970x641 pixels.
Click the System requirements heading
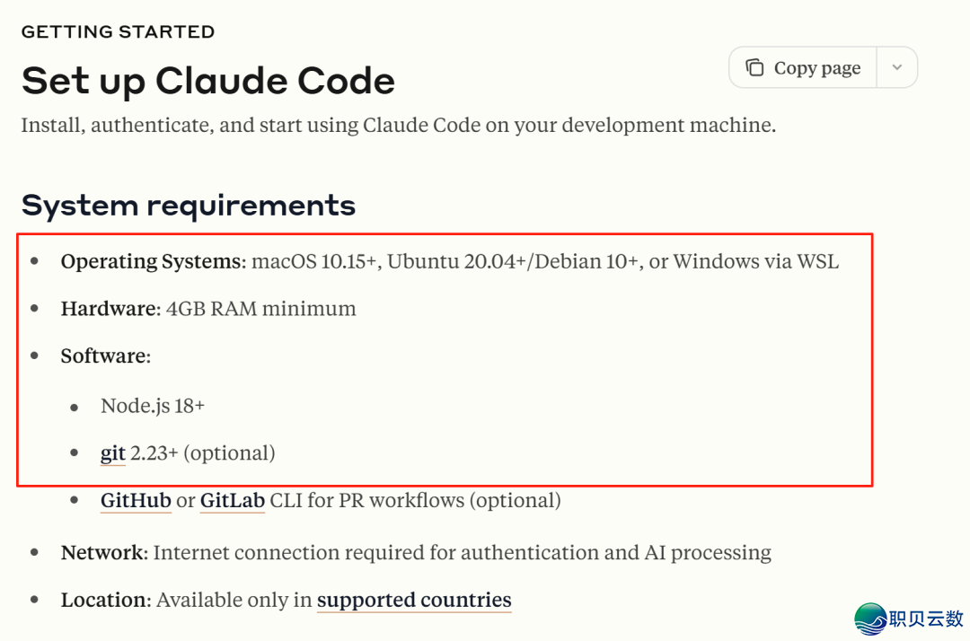tap(189, 206)
